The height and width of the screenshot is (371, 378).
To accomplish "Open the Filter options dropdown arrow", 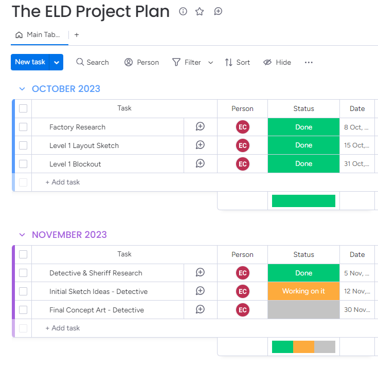I will click(x=210, y=63).
